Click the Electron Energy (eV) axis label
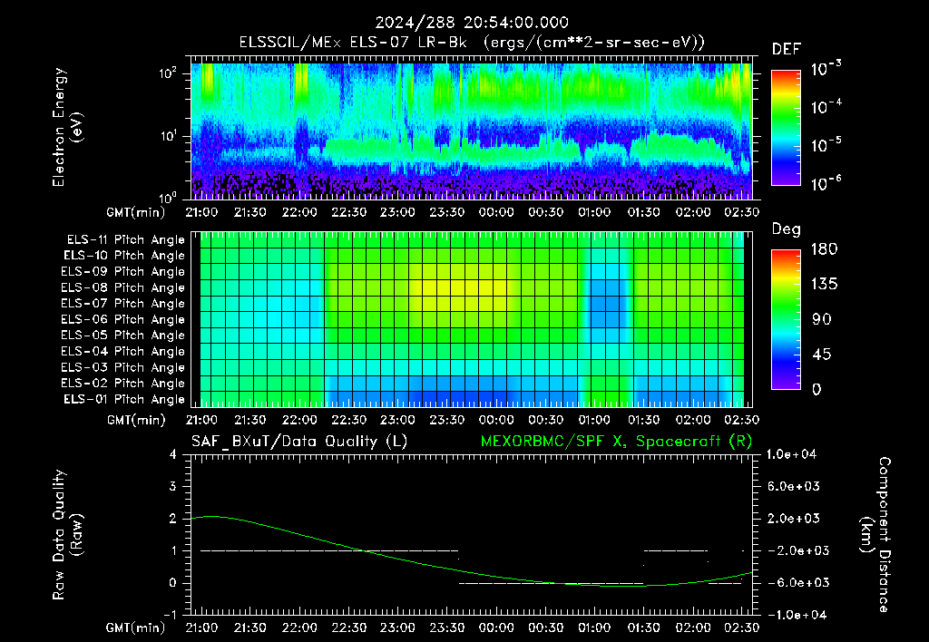Viewport: 929px width, 642px height. click(67, 127)
